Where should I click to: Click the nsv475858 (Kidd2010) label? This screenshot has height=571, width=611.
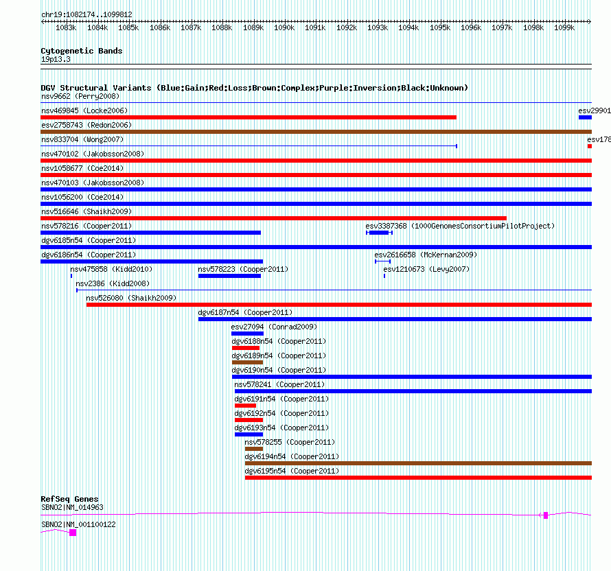(111, 269)
